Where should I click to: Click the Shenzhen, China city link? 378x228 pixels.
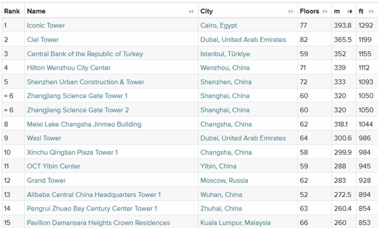point(226,82)
